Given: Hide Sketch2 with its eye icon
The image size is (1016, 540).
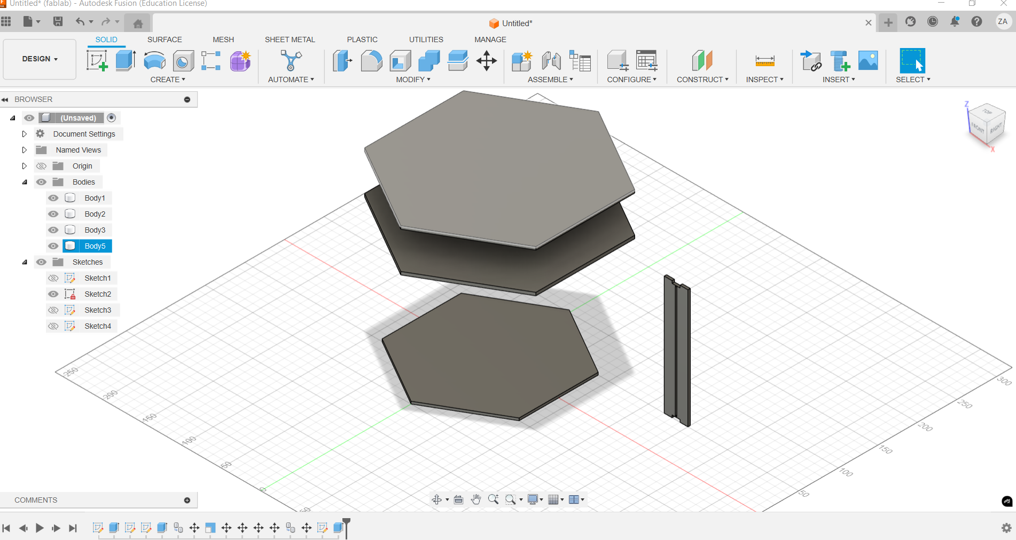Looking at the screenshot, I should click(x=53, y=294).
